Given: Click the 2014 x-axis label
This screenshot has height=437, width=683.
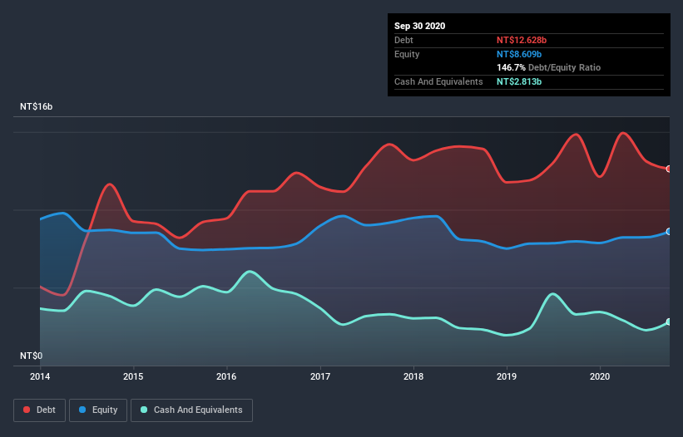Looking at the screenshot, I should pyautogui.click(x=40, y=376).
